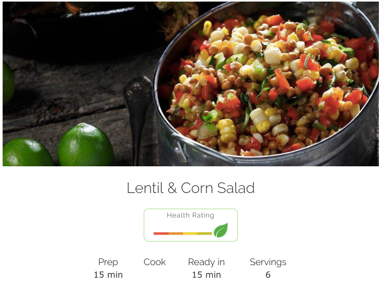The image size is (381, 285).
Task: Click the Cook label
Action: [155, 262]
